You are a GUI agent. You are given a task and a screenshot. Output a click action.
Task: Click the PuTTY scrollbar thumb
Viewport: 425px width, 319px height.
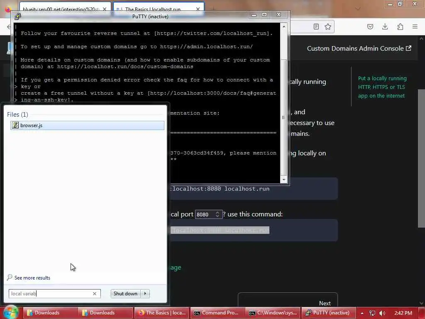(283, 117)
